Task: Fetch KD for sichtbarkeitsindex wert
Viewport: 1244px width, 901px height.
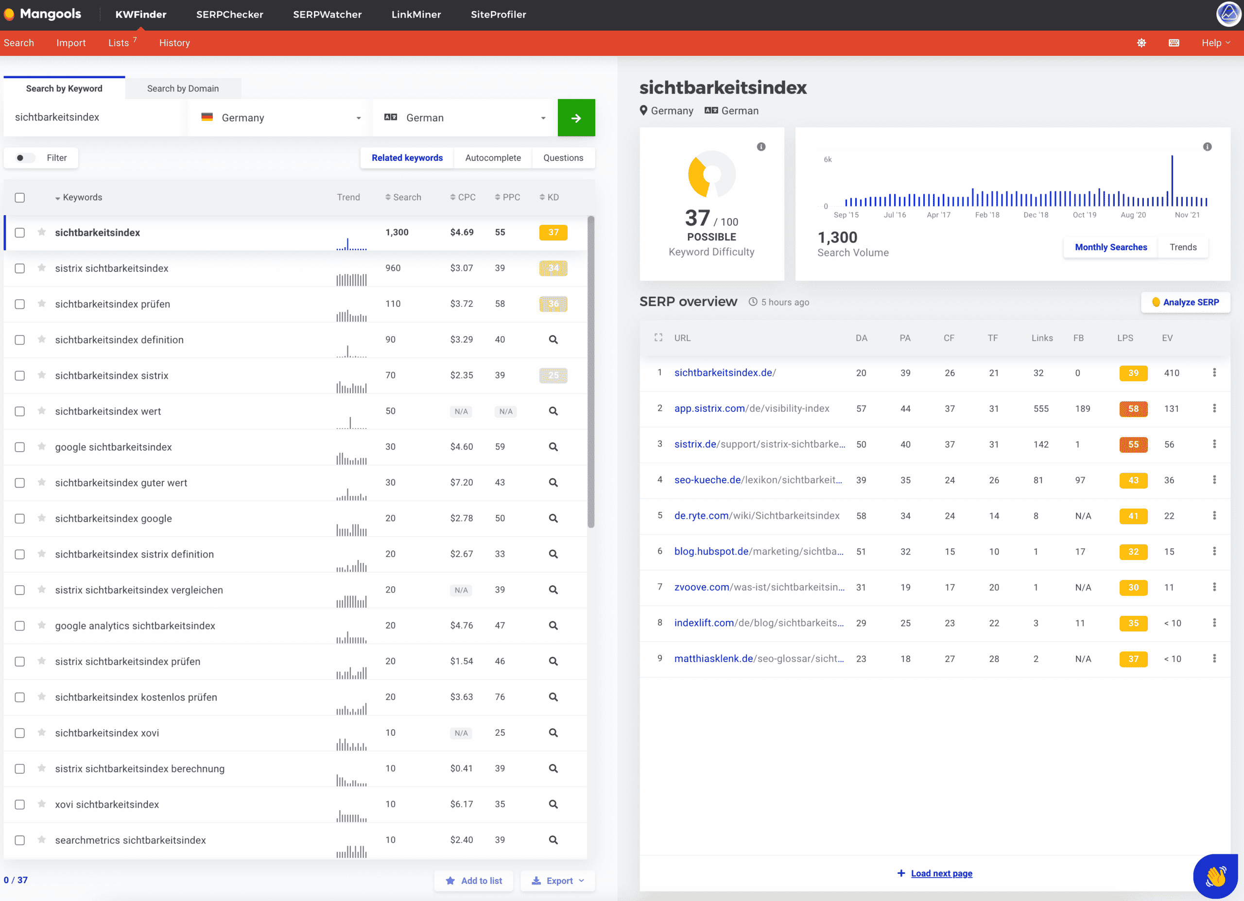Action: point(553,411)
